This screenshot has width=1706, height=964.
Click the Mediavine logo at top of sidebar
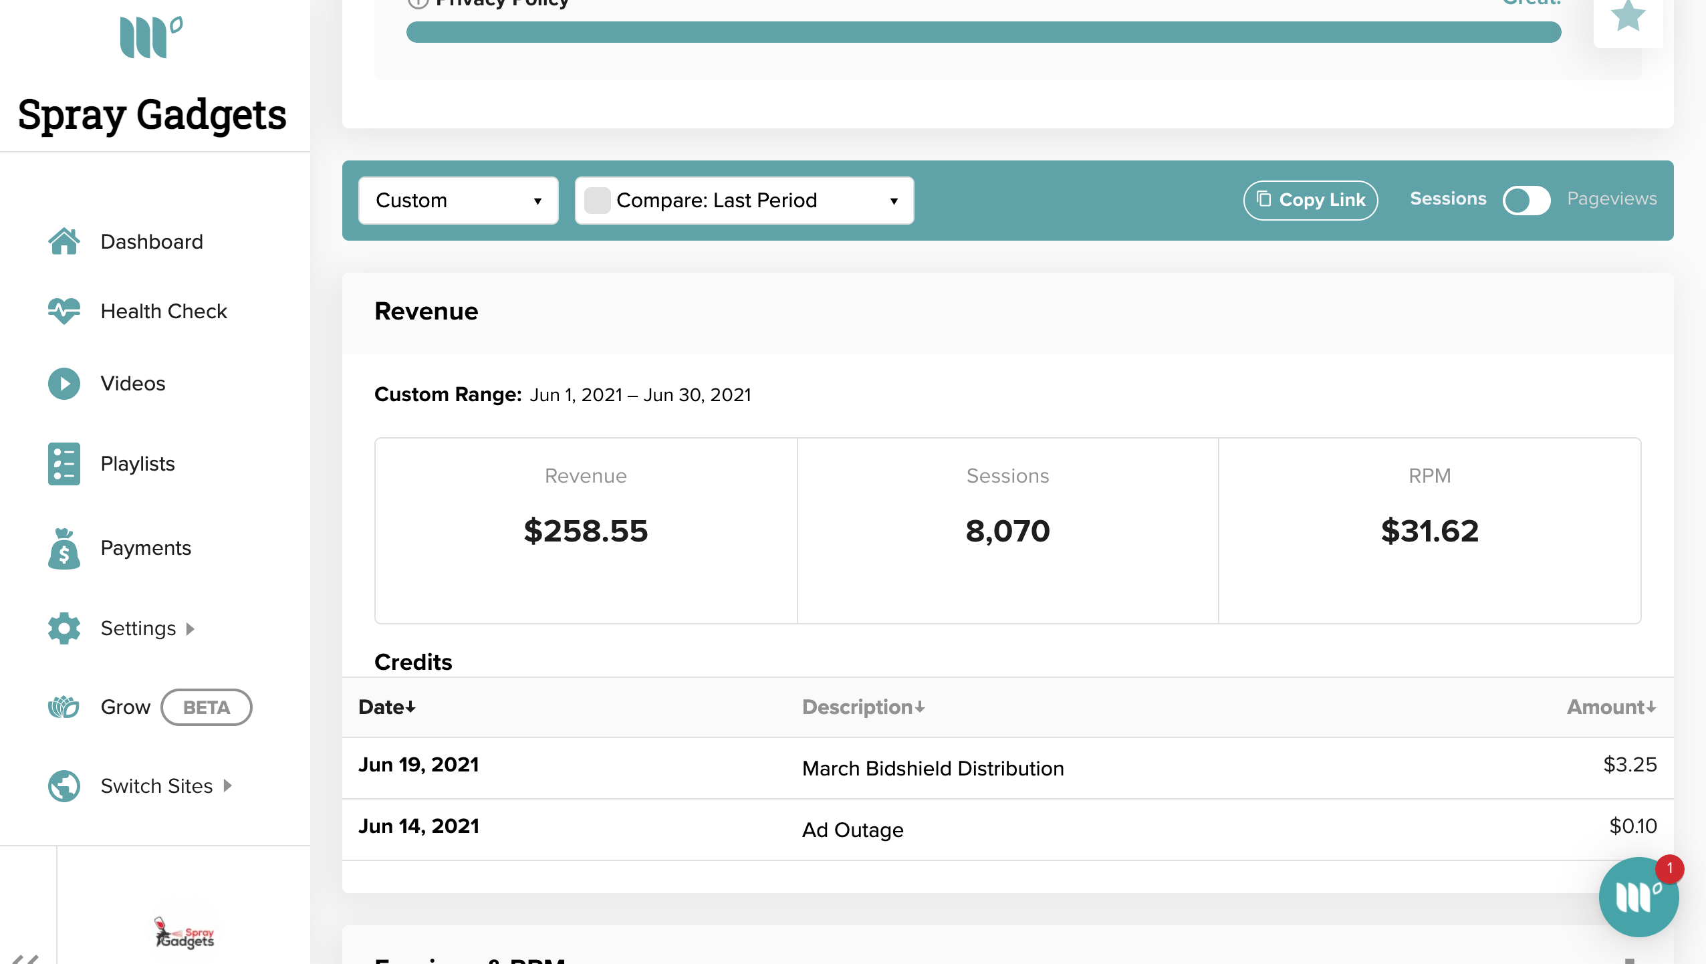(x=151, y=37)
